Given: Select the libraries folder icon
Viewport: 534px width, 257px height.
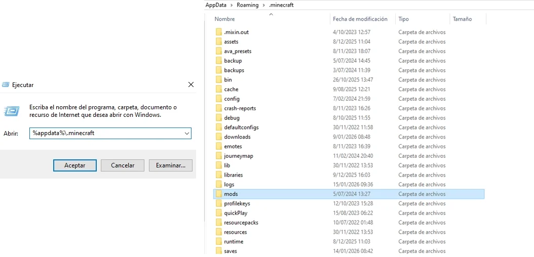Looking at the screenshot, I should [219, 175].
